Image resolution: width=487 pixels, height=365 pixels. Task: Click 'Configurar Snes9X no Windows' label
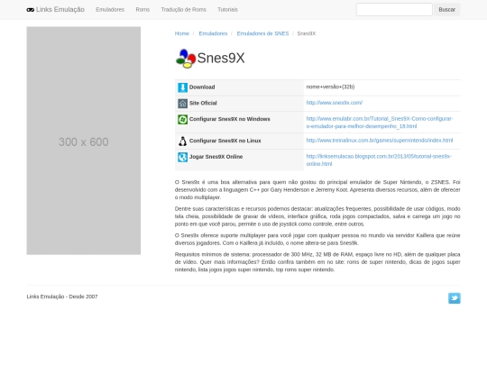click(x=230, y=119)
